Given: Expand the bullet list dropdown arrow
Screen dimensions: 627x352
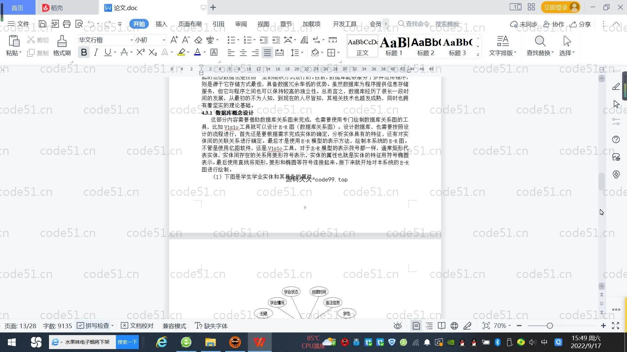Looking at the screenshot, I should 238,40.
